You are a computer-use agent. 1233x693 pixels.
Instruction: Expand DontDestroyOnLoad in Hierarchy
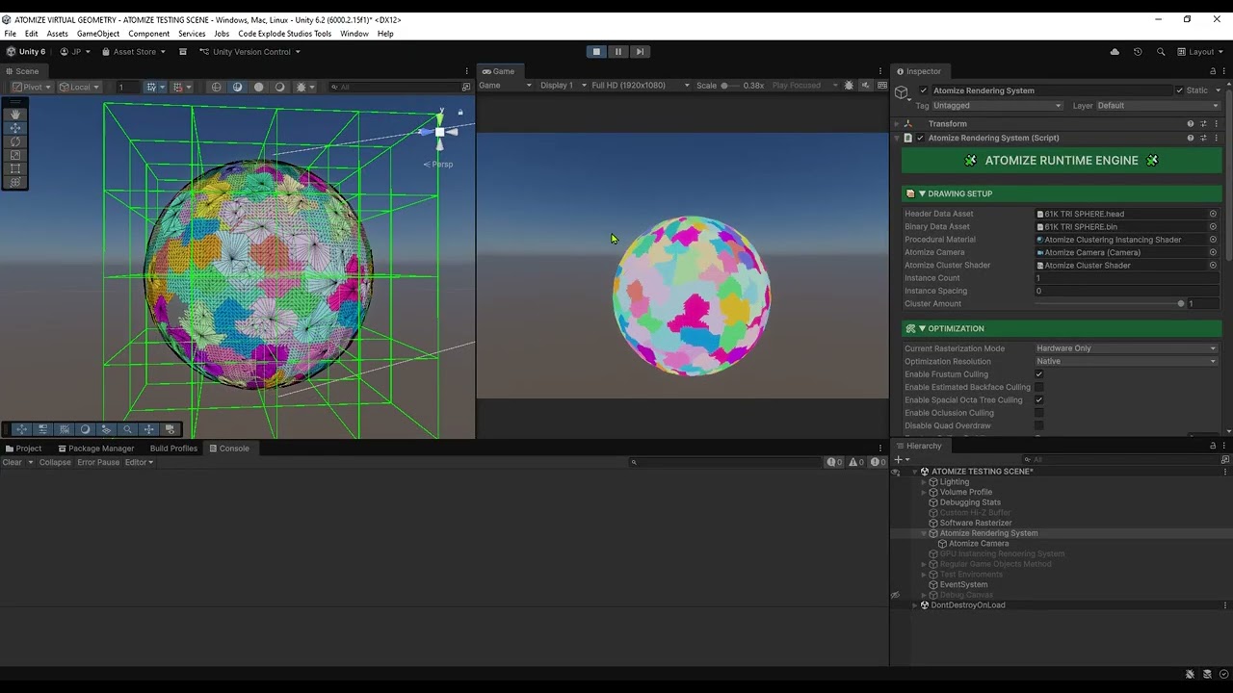pos(914,605)
